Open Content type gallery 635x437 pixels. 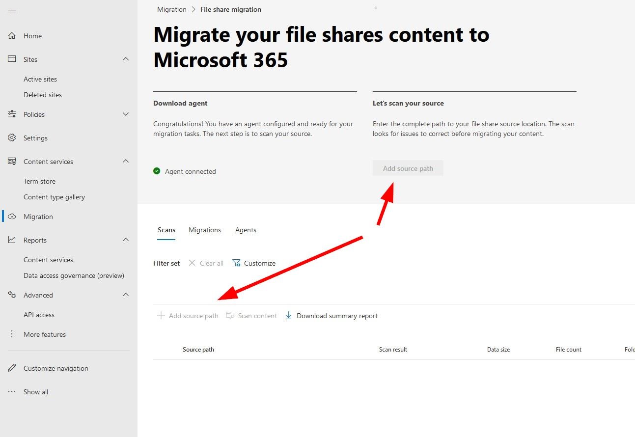pyautogui.click(x=54, y=197)
